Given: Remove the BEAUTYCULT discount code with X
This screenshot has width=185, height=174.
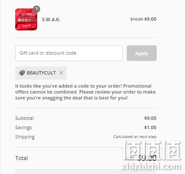Looking at the screenshot, I should (61, 73).
